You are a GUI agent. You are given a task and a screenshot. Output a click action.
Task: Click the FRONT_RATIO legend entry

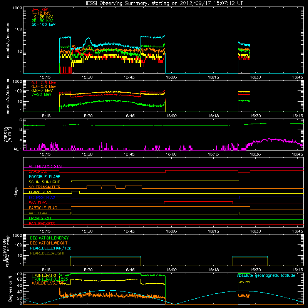(44, 275)
